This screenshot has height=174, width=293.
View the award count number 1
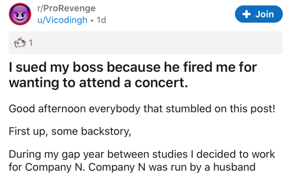pyautogui.click(x=31, y=43)
